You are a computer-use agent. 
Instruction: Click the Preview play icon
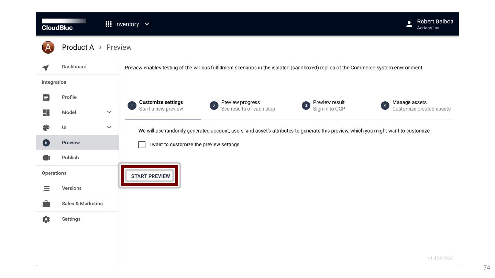46,143
